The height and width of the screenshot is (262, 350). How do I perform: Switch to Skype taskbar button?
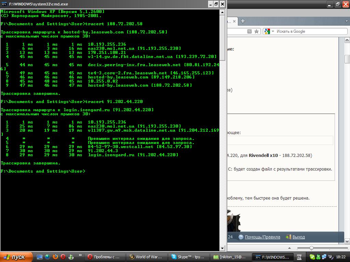(x=189, y=257)
